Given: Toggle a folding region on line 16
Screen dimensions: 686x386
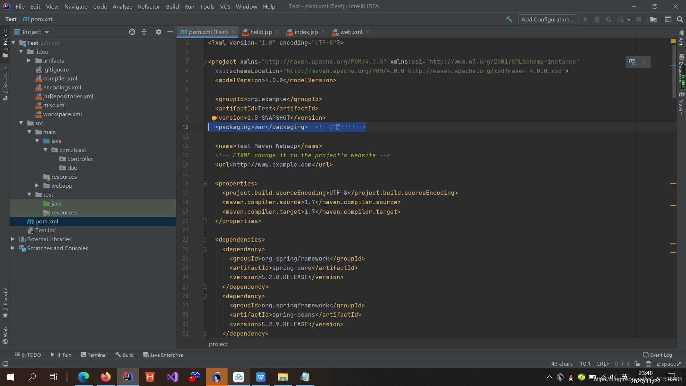Looking at the screenshot, I should 204,183.
